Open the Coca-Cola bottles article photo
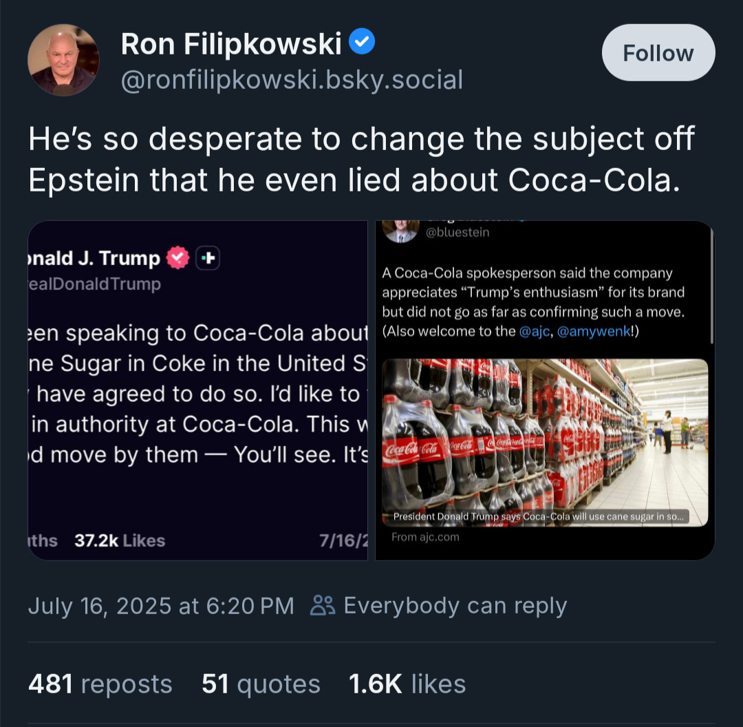 pos(545,443)
